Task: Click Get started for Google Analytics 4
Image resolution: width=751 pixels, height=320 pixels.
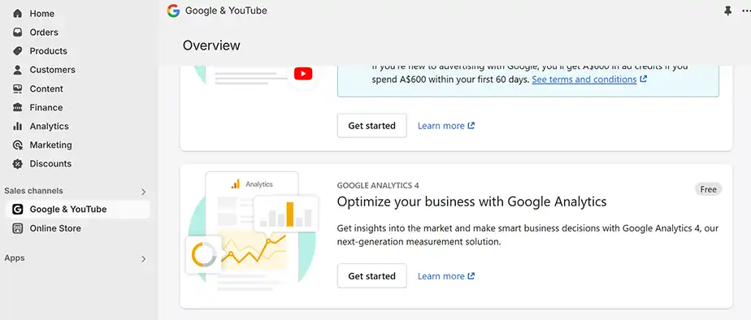Action: (371, 275)
